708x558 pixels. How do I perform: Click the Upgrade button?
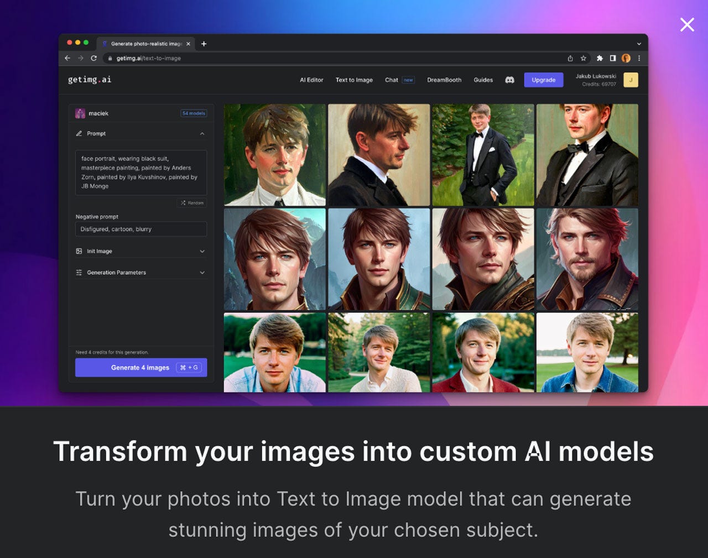543,80
